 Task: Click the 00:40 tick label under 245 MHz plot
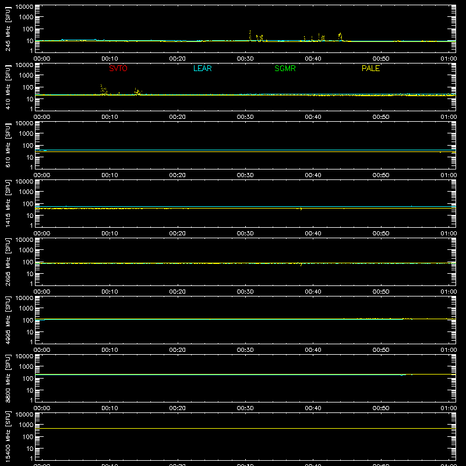(313, 59)
